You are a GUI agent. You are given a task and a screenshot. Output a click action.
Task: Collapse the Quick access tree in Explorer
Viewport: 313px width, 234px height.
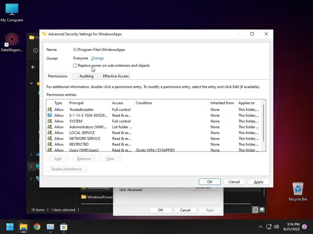(31, 83)
